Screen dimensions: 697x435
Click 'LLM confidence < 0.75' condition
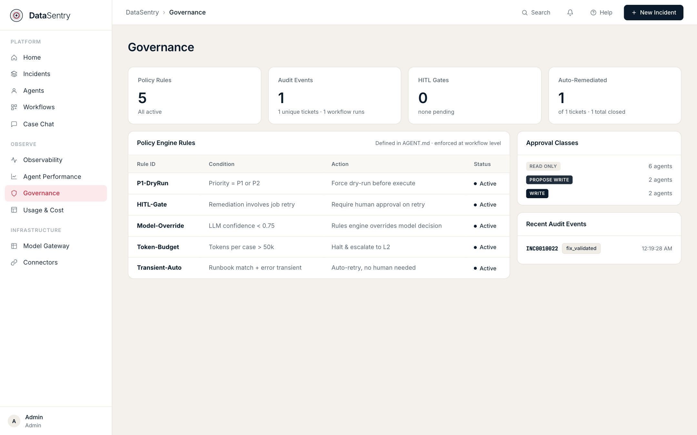coord(242,226)
